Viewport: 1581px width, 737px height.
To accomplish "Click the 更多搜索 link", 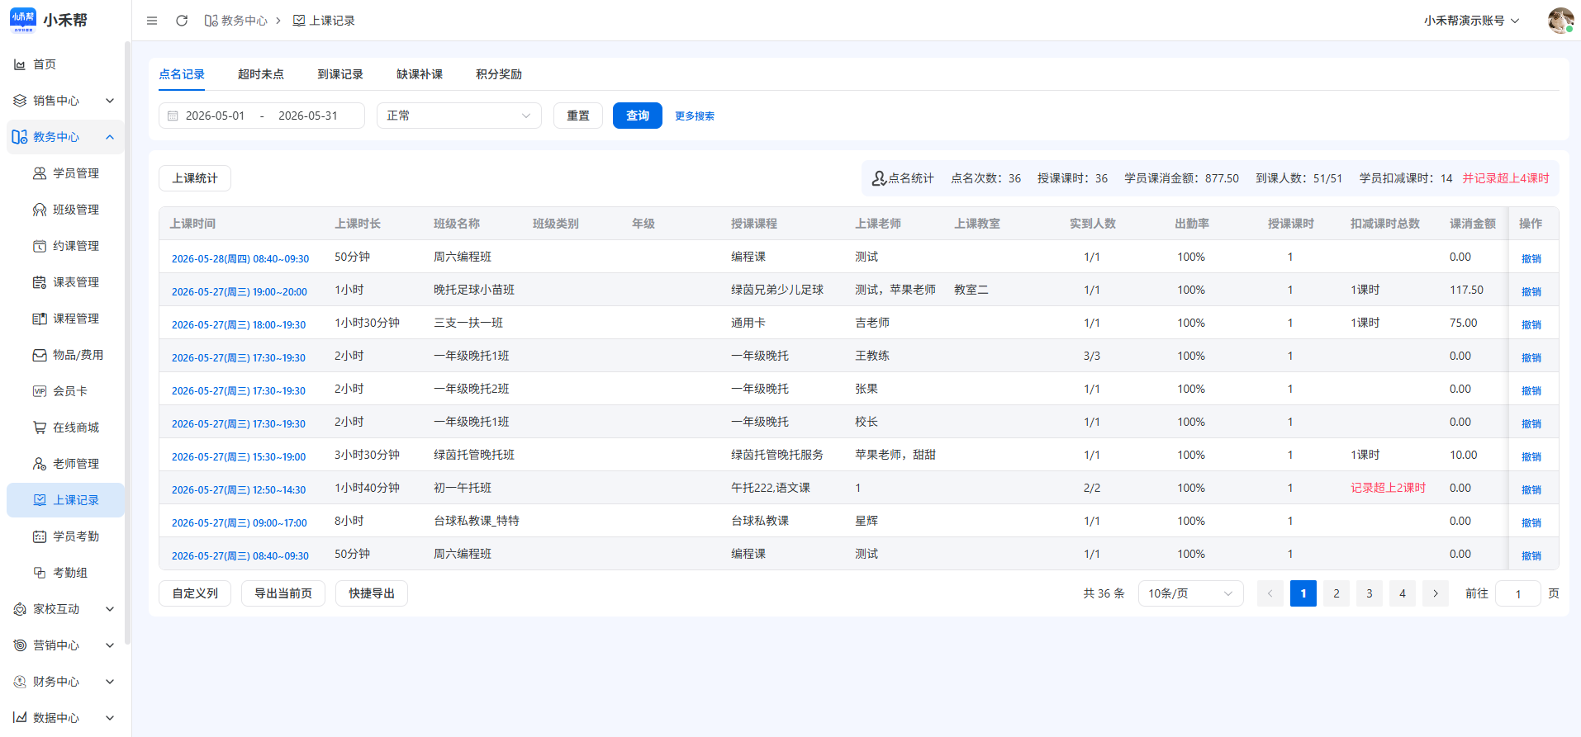I will click(695, 116).
